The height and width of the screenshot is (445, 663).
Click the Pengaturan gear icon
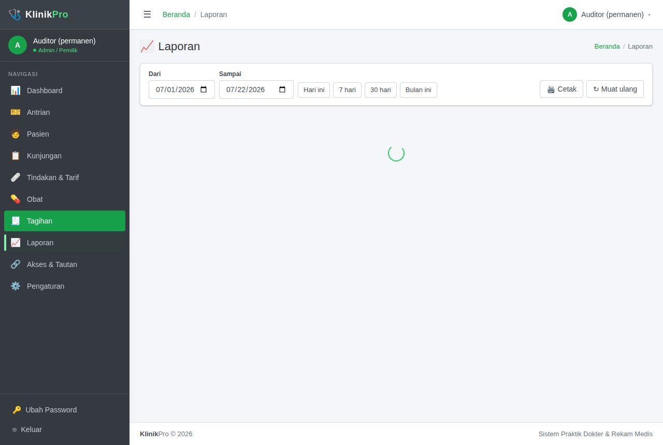pos(16,286)
